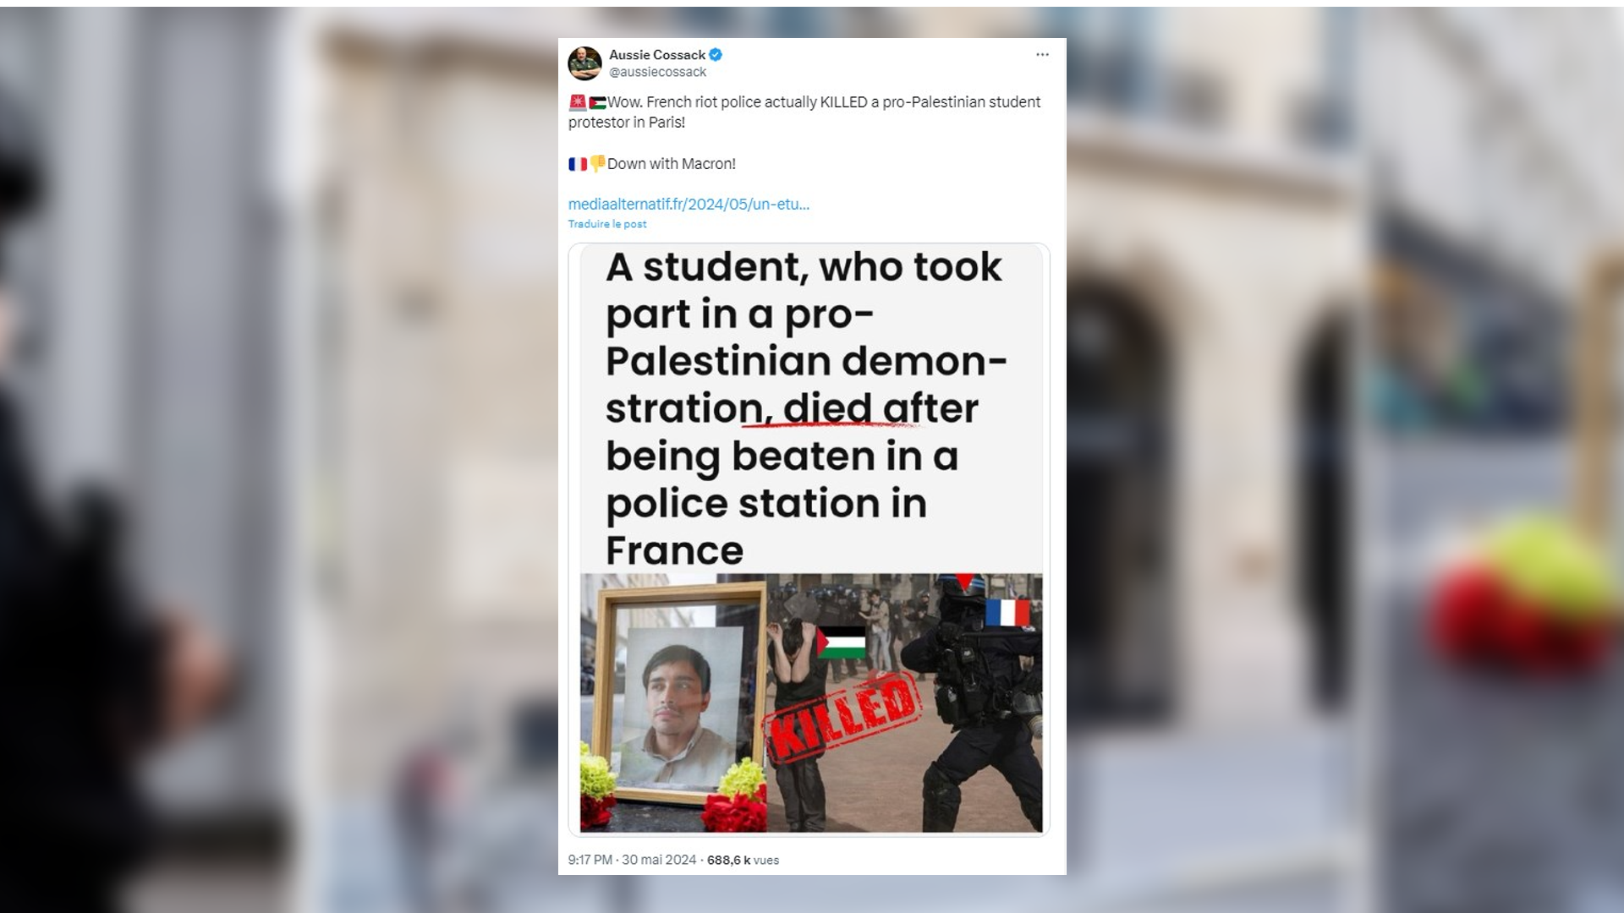Open the mediaalternatif.fr article link

pyautogui.click(x=689, y=204)
